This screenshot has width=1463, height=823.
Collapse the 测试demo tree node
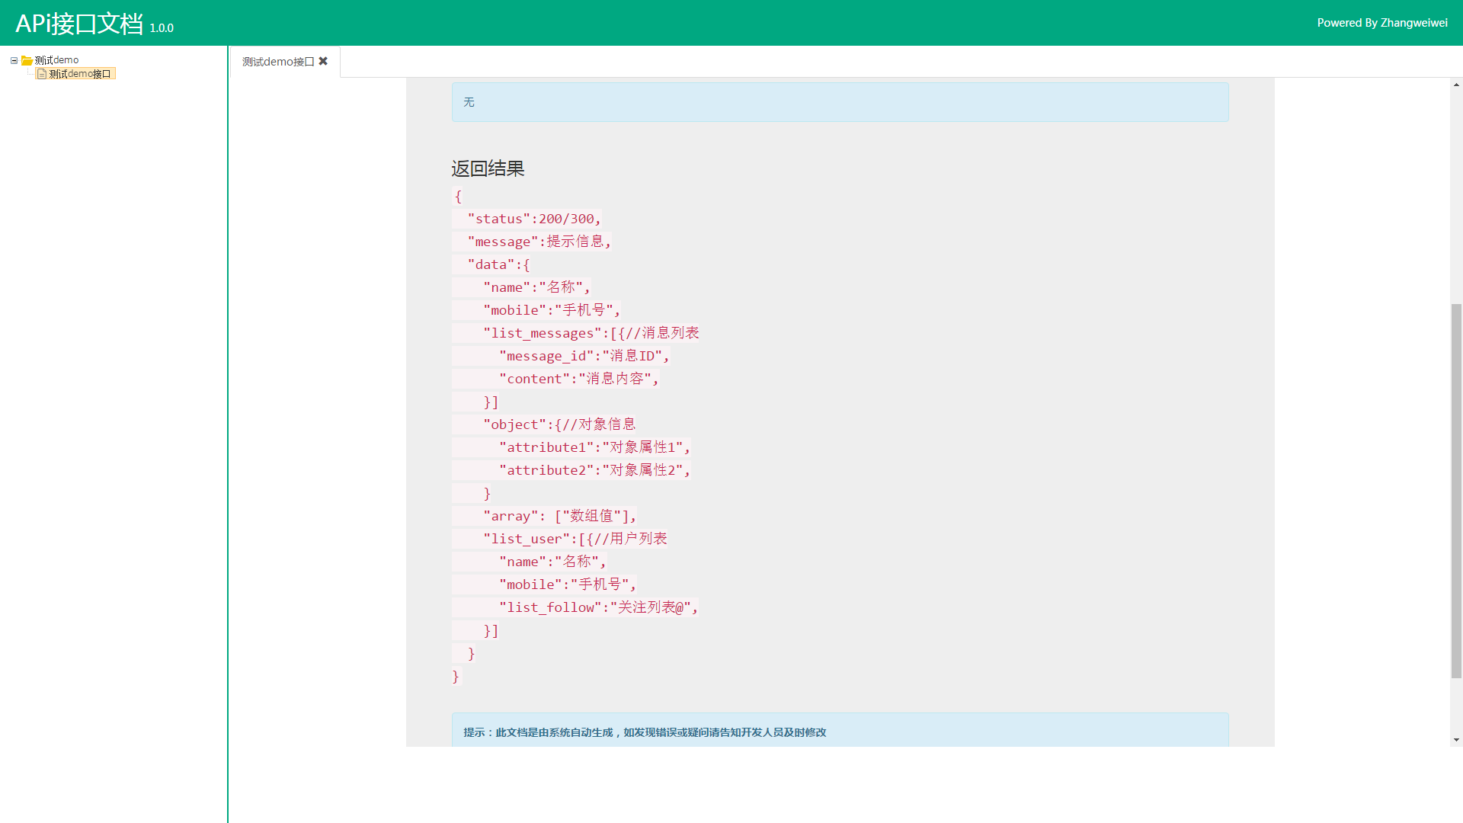click(x=14, y=60)
